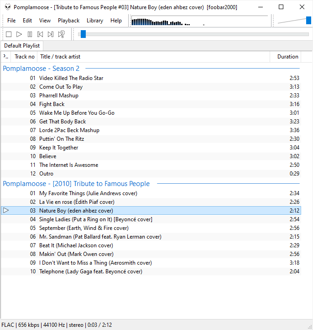Click the spectrum visualization panel
This screenshot has height=330, width=313.
(x=201, y=21)
